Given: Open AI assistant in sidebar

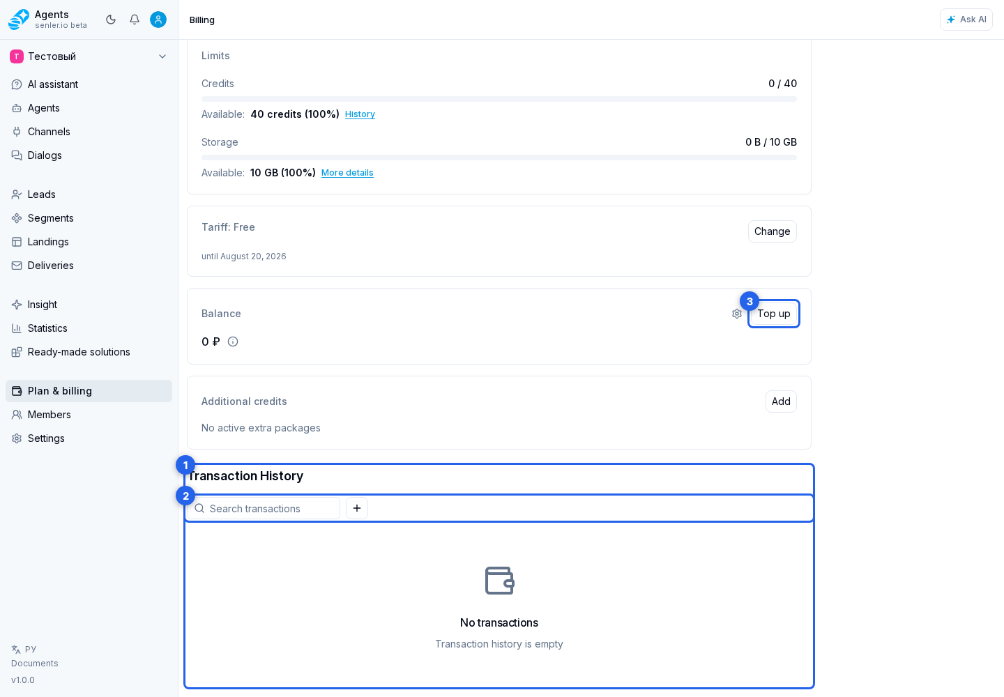Looking at the screenshot, I should 89,84.
